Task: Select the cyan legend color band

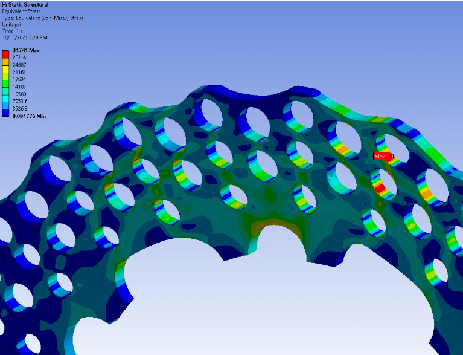Action: point(5,97)
